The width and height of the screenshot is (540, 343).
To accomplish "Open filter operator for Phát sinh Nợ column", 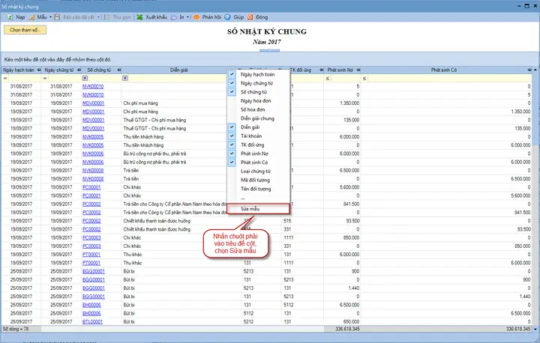I will coord(328,79).
